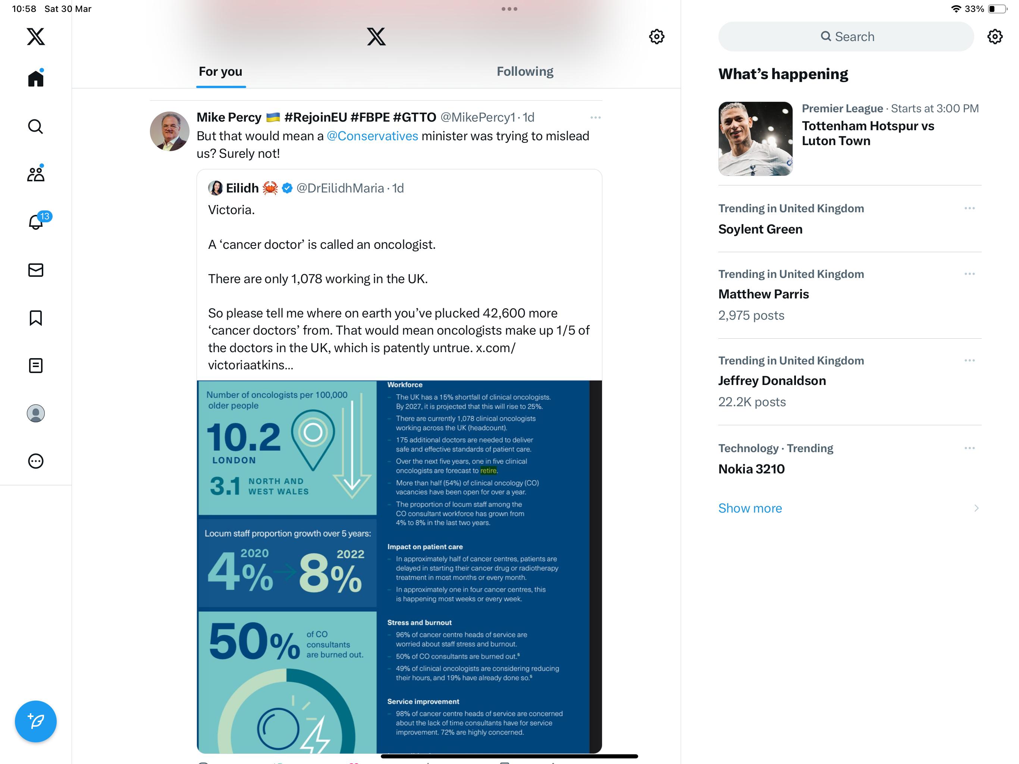Open the Communities people icon
Screen dimensions: 1019x764
pyautogui.click(x=35, y=174)
